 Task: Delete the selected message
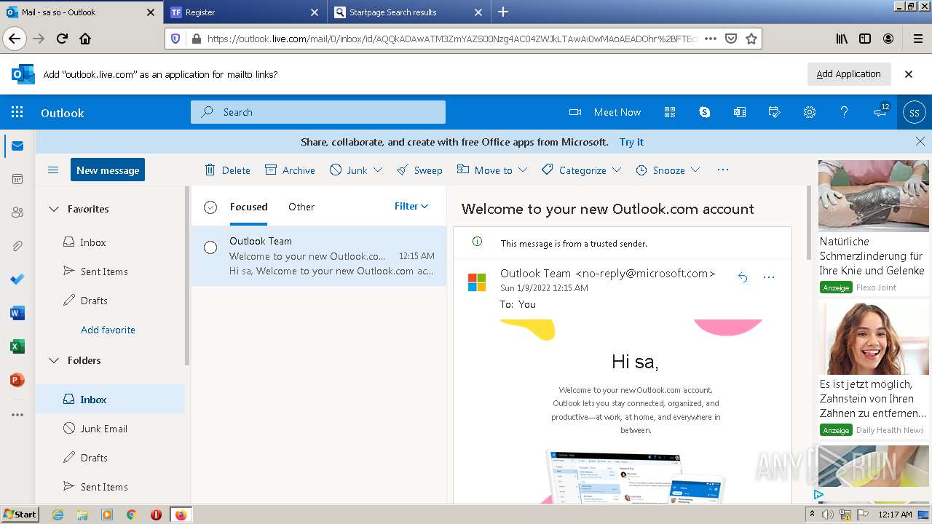click(x=227, y=170)
